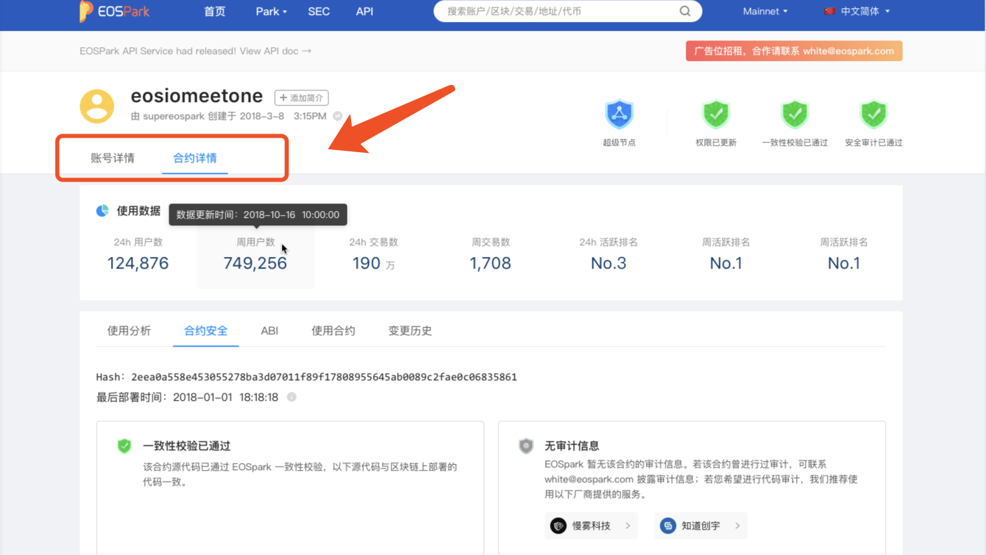Go to 首页 in the navigation
986x555 pixels.
(x=215, y=11)
